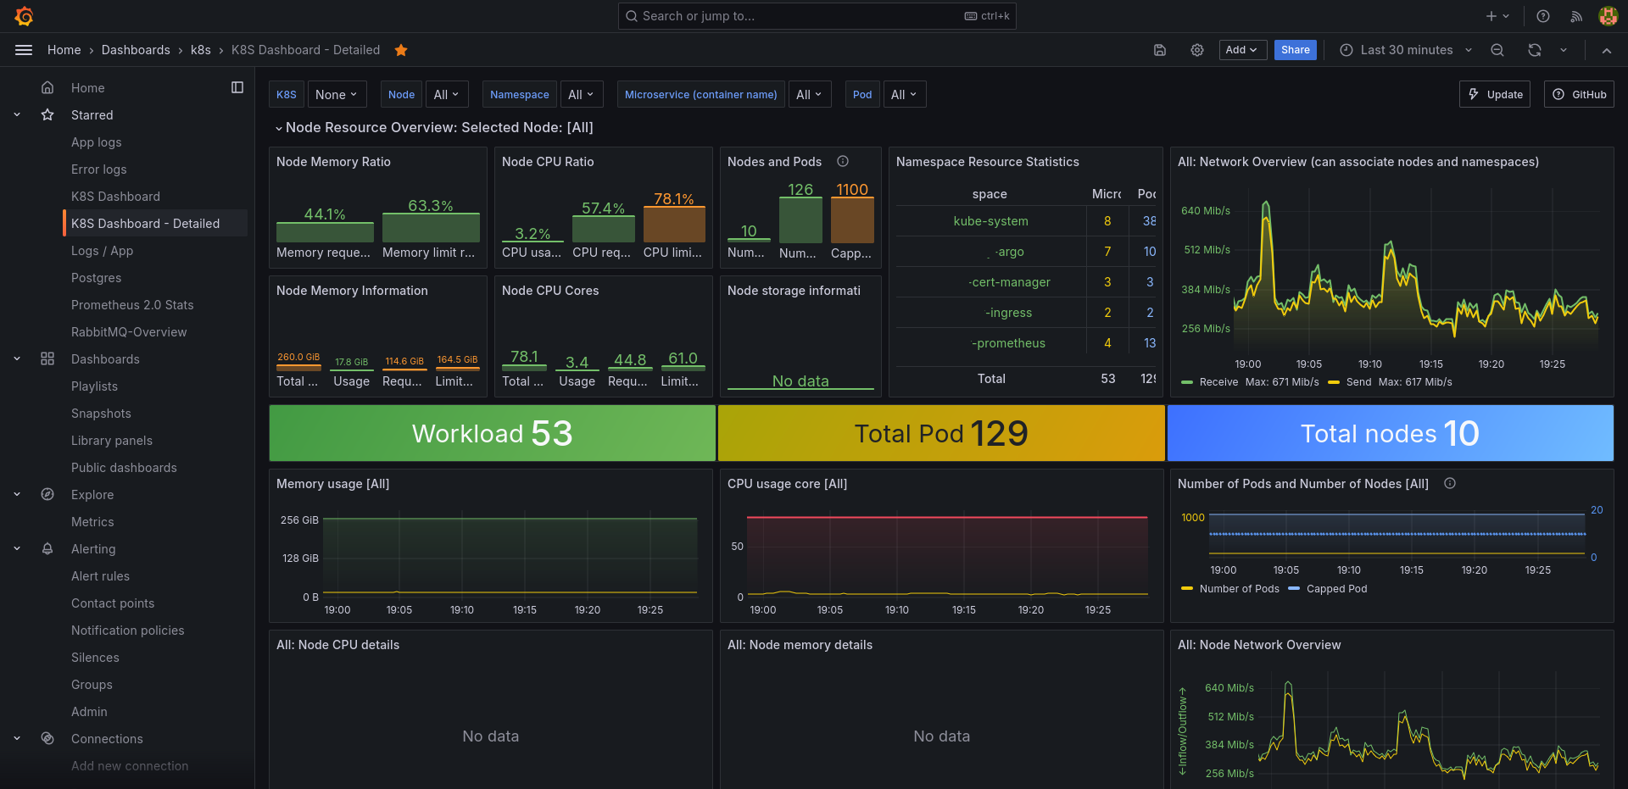
Task: Click the zoom out time range icon
Action: [x=1497, y=50]
